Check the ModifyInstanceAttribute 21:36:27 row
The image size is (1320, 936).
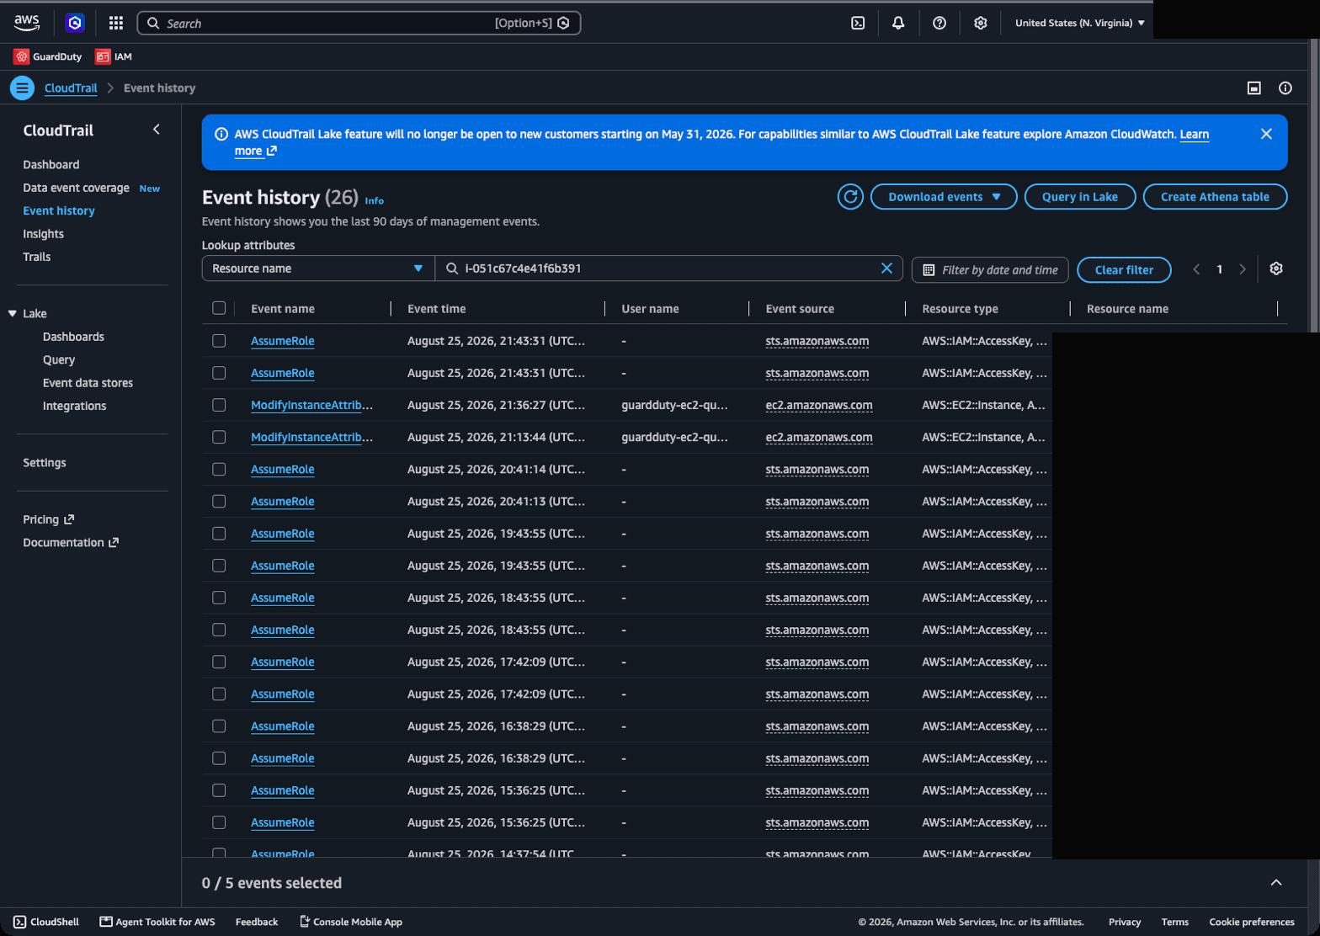tap(219, 405)
